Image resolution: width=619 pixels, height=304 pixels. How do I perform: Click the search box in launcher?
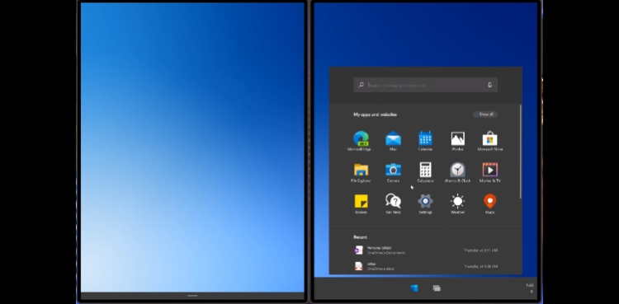[425, 85]
